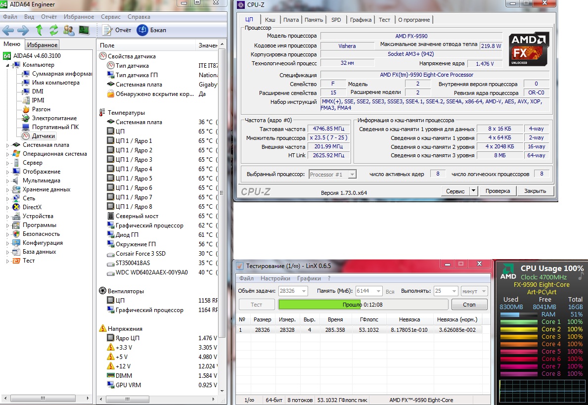Viewport: 588px width, 405px height.
Task: Open the users icon in AIDA64 toolbar
Action: [x=69, y=30]
